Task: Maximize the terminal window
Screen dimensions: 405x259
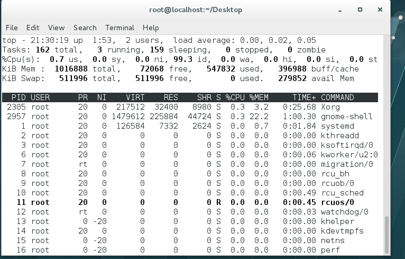Action: pyautogui.click(x=360, y=10)
